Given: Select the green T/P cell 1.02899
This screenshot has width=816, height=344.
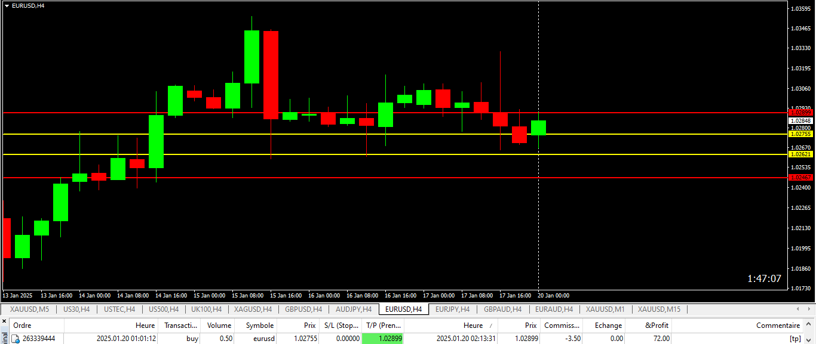Looking at the screenshot, I should tap(382, 339).
